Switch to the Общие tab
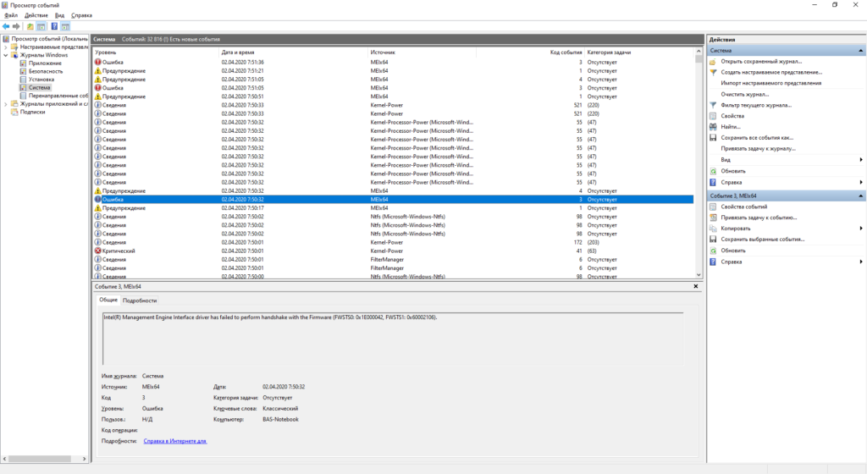 point(108,300)
